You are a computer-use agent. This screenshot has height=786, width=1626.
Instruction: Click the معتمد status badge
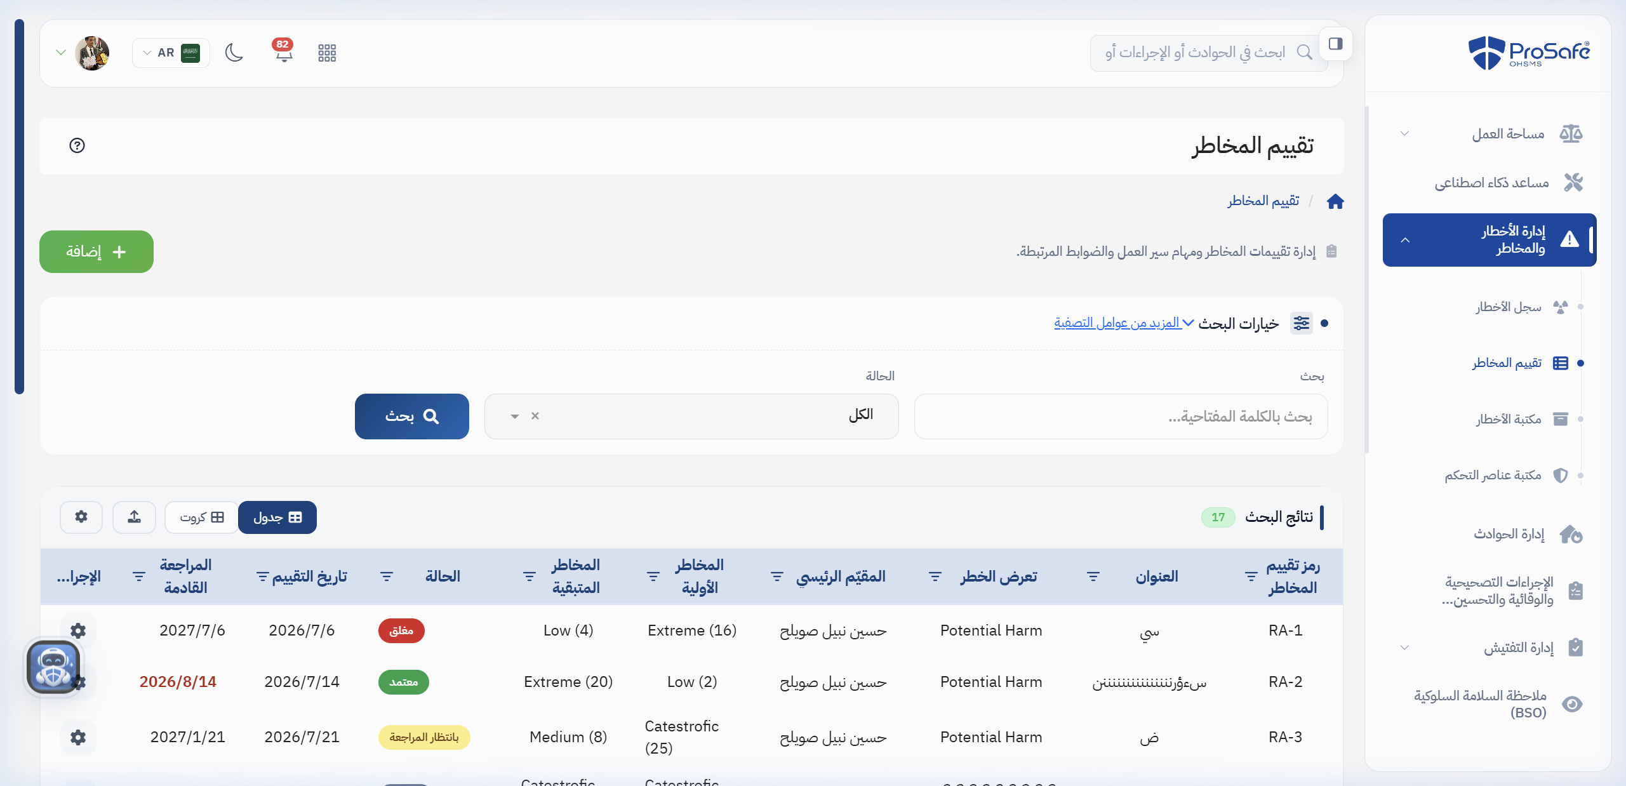403,682
